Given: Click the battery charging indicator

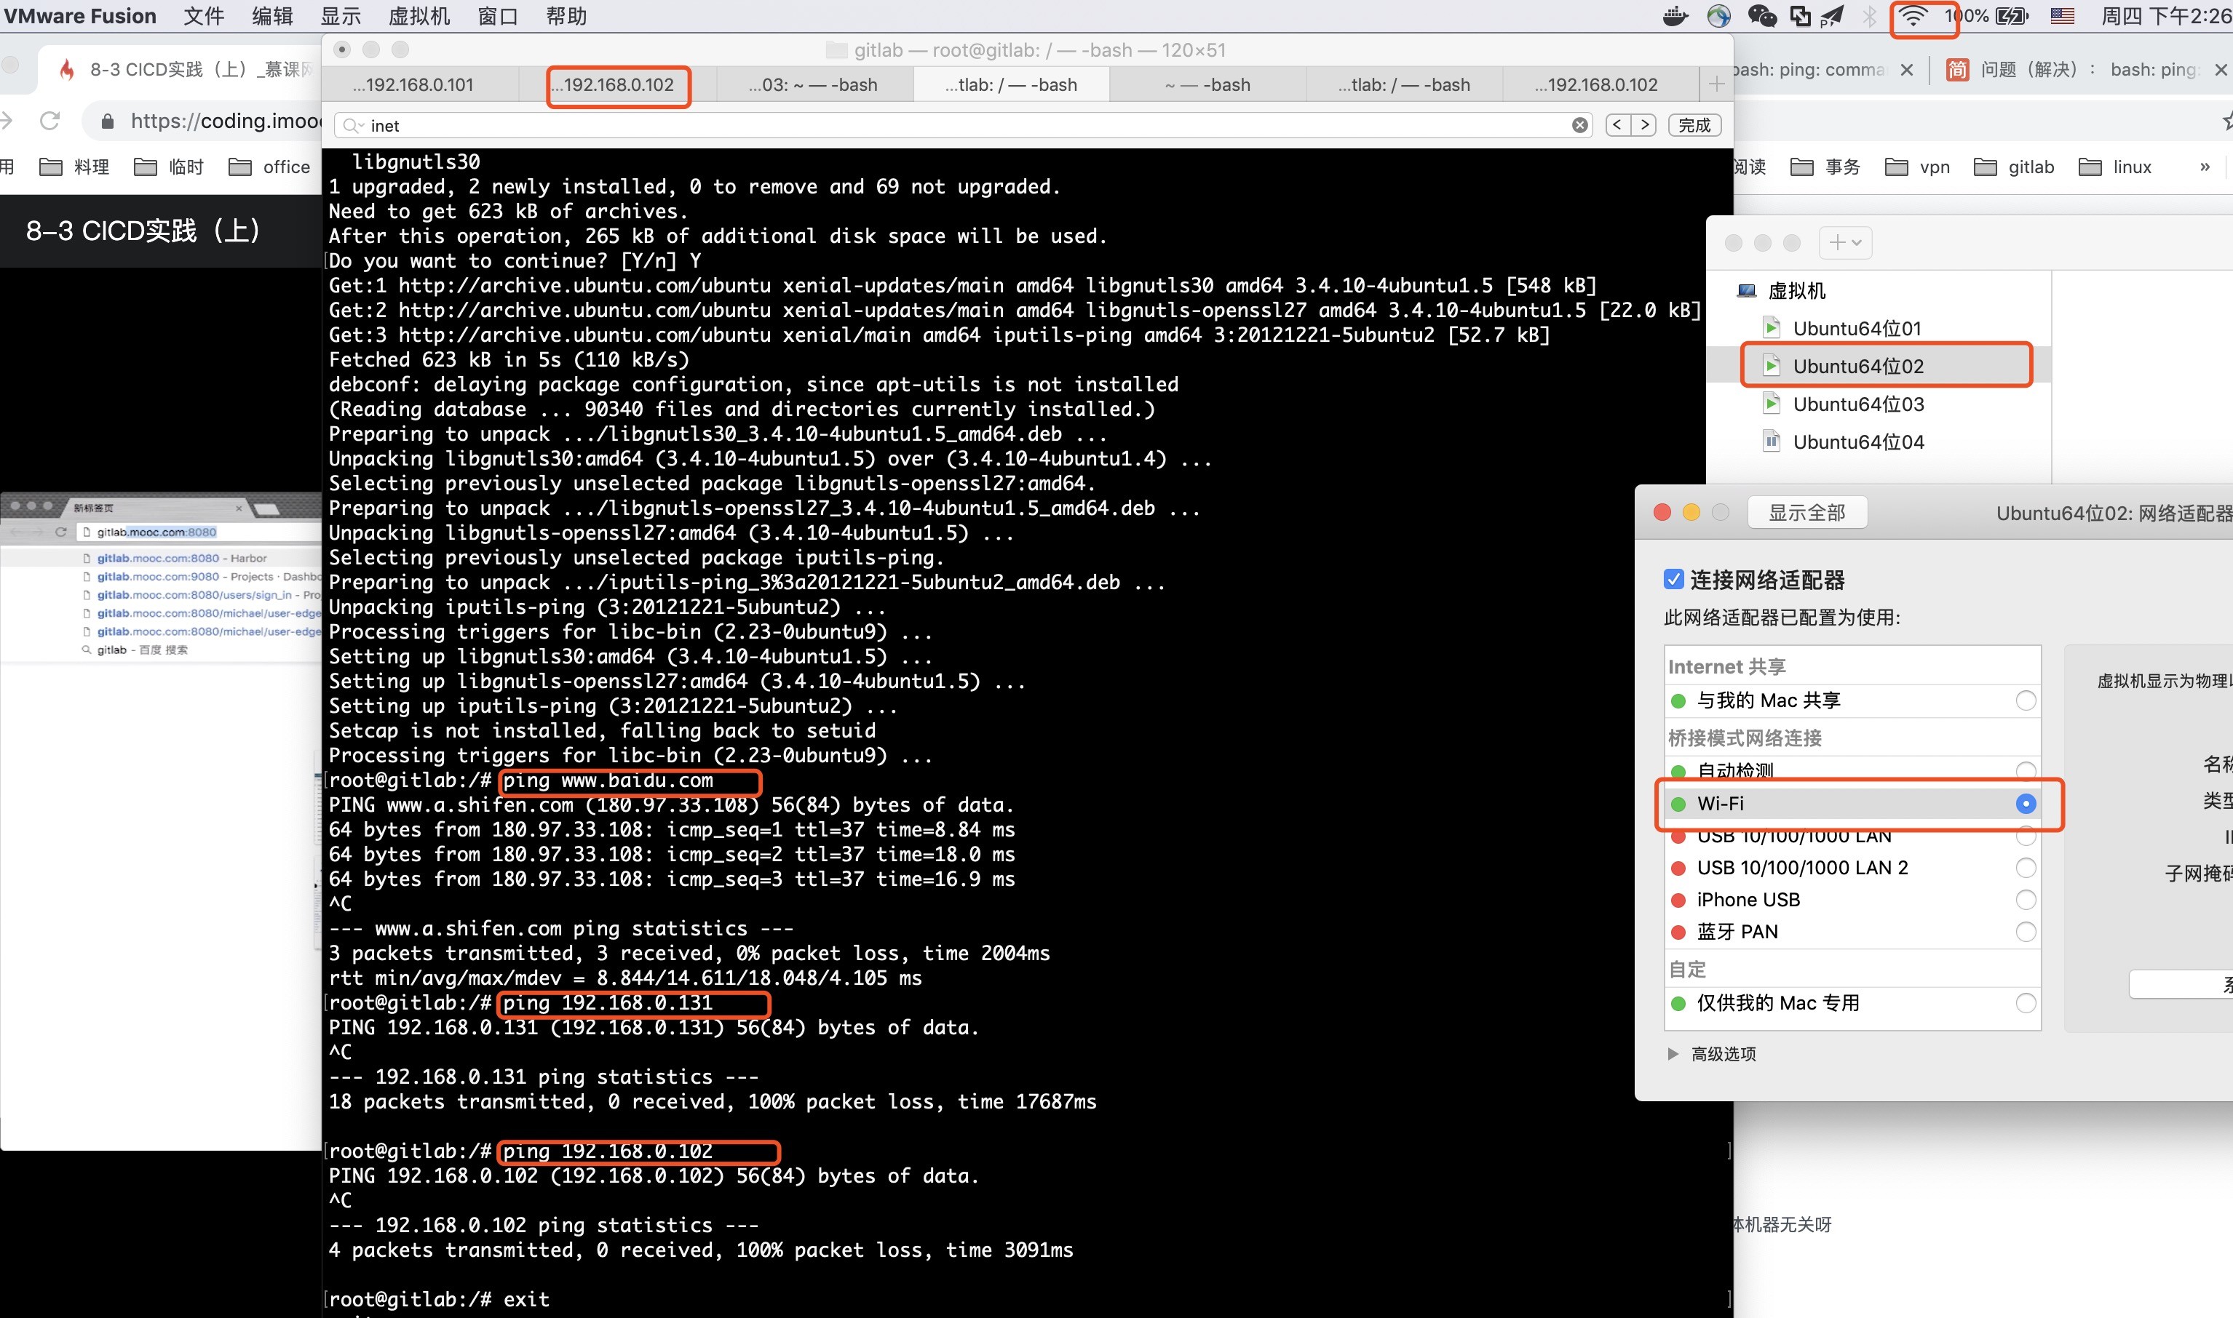Looking at the screenshot, I should point(2012,16).
